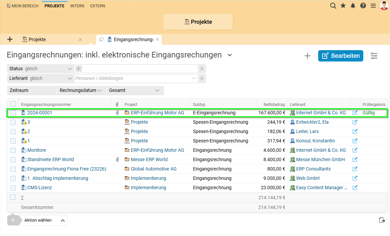This screenshot has height=236, width=390.
Task: Add new invoice with plus icon
Action: click(x=308, y=56)
